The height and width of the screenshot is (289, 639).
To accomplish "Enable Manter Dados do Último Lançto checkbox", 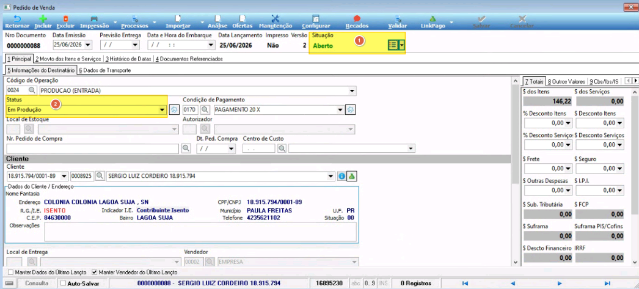I will 11,272.
